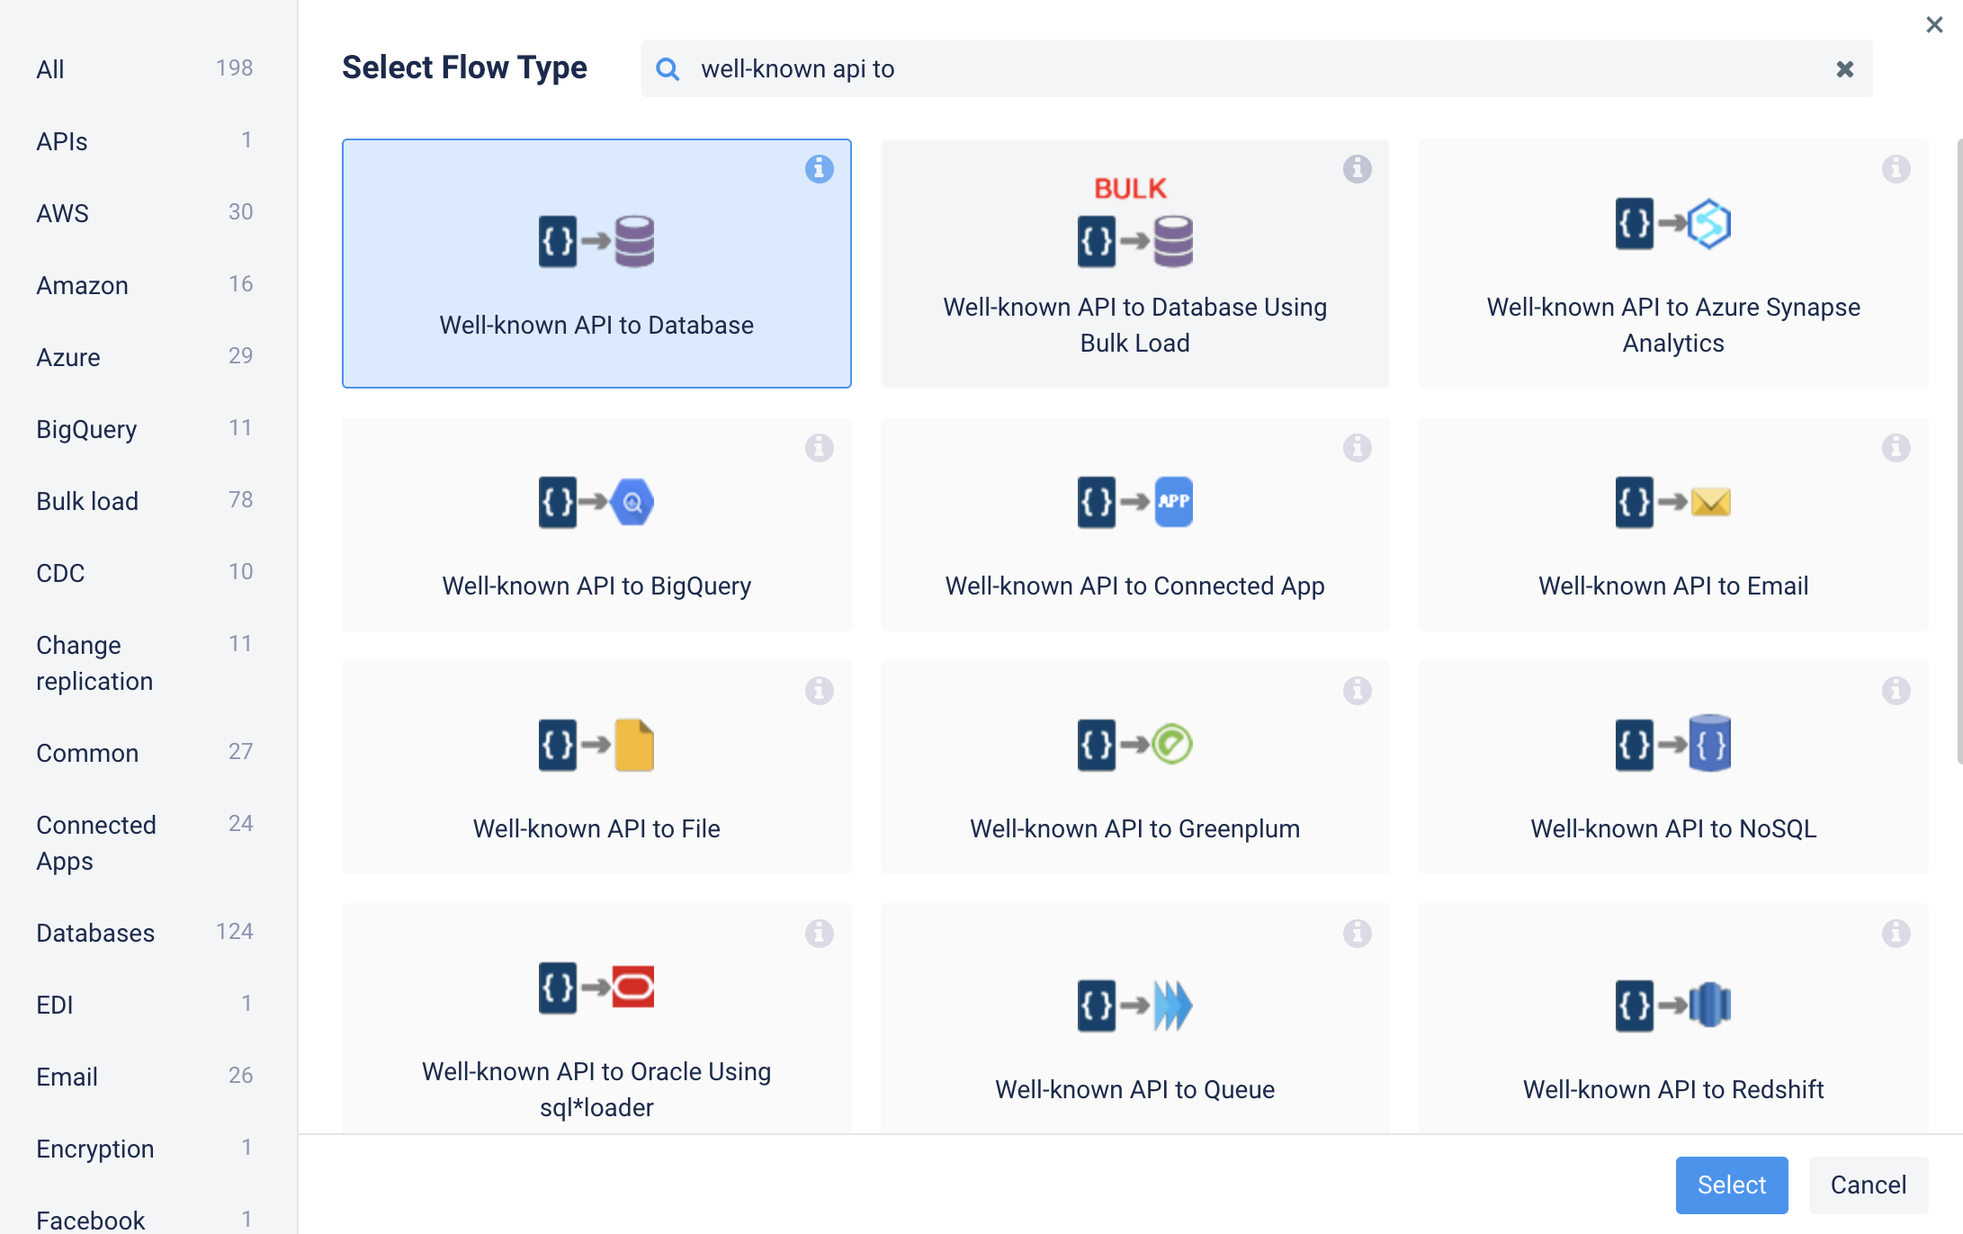Click info icon on Well-known API to BigQuery
Viewport: 1963px width, 1234px height.
pyautogui.click(x=819, y=448)
